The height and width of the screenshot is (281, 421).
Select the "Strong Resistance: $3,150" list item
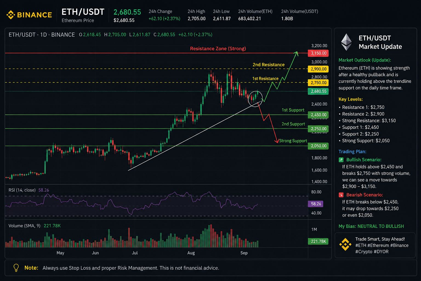point(367,121)
